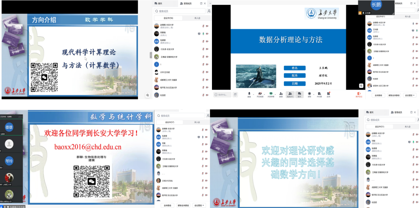Switch to 未入会 tab beside 会议中(56)
The height and width of the screenshot is (208, 419).
[x=197, y=18]
